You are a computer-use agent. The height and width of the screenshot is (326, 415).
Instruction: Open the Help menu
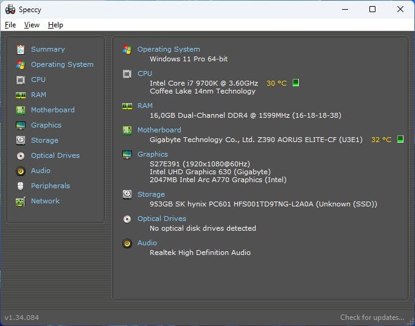(x=55, y=25)
